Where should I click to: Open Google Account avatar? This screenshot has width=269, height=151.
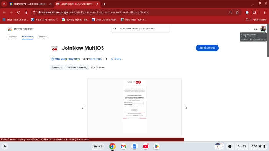coord(263,29)
